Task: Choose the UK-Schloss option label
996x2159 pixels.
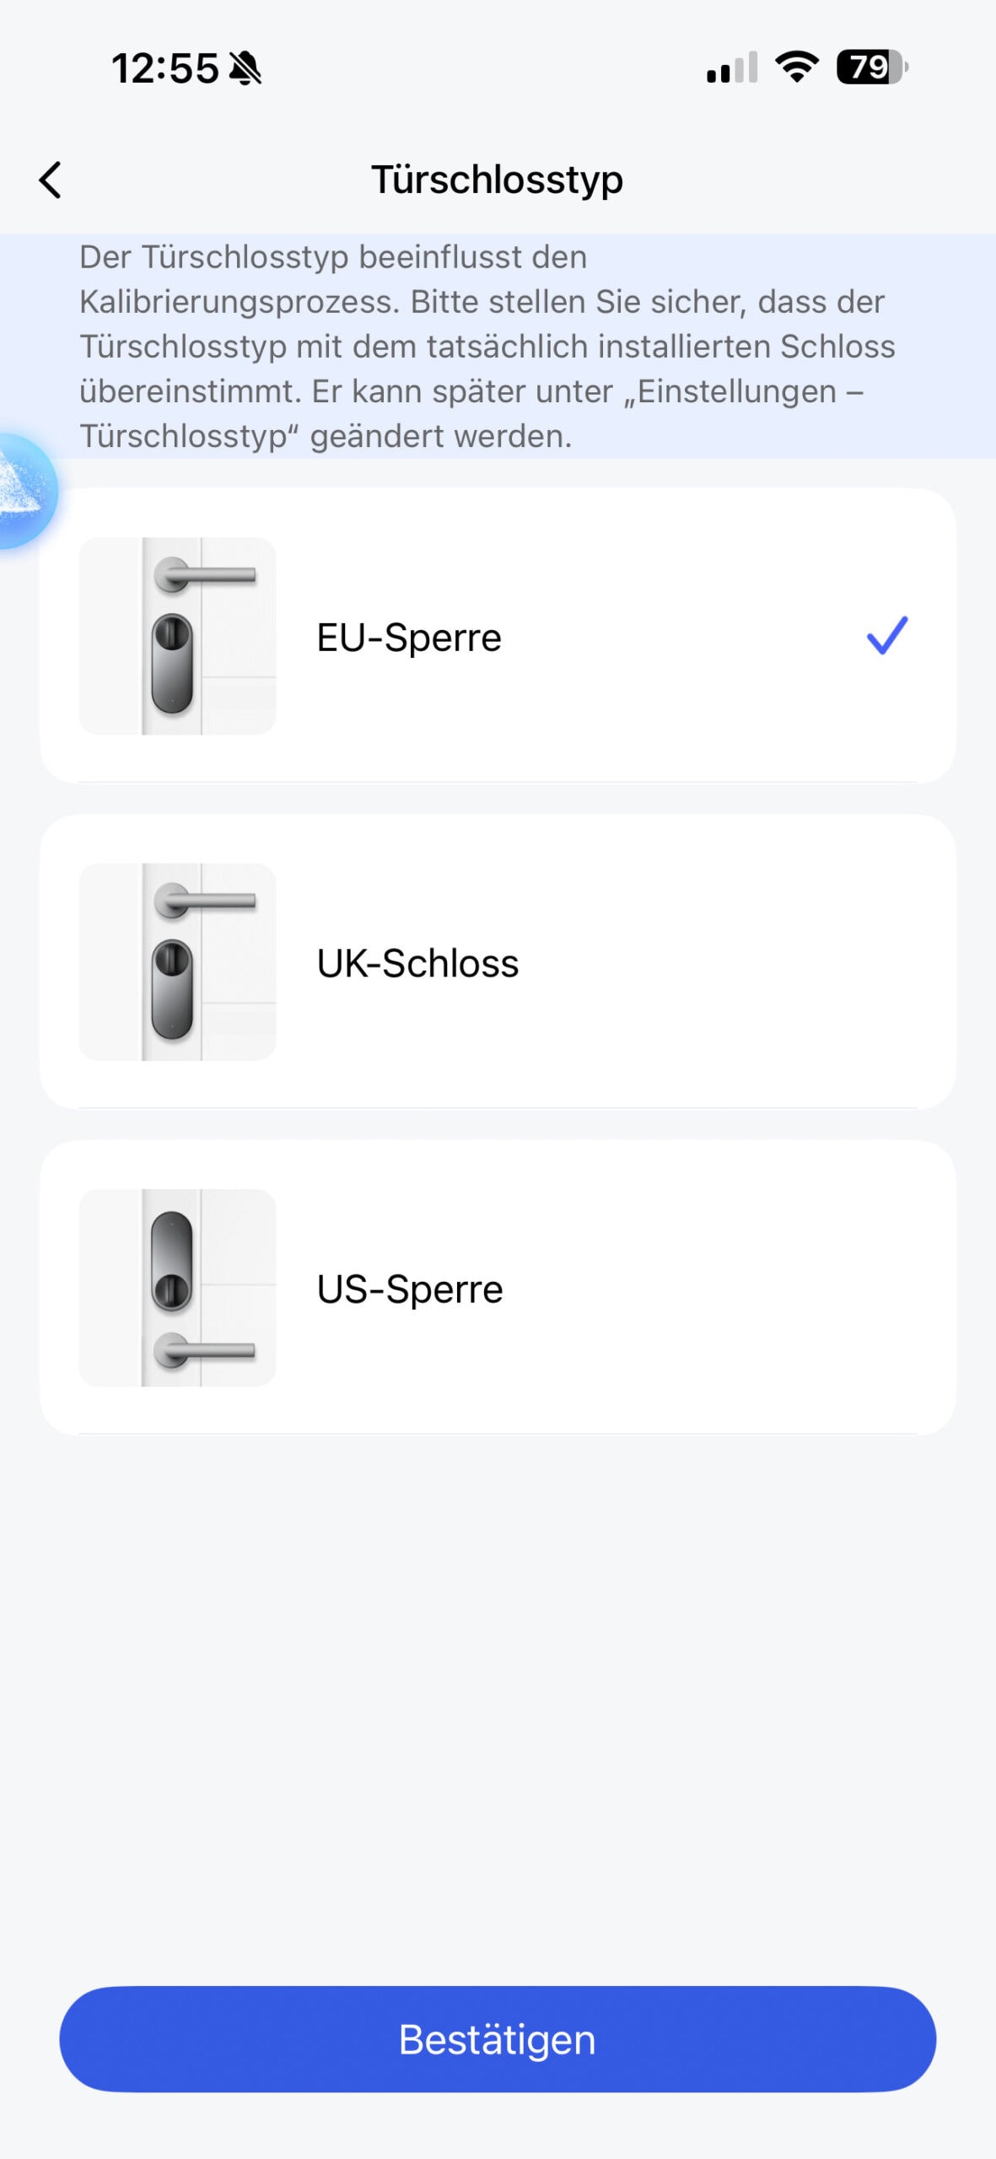Action: click(417, 963)
